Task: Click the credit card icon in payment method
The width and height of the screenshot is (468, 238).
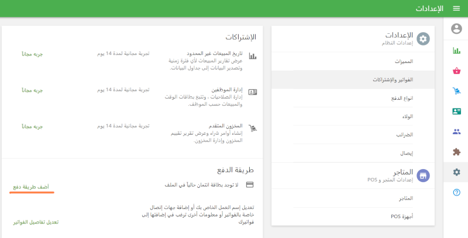Action: pyautogui.click(x=250, y=185)
